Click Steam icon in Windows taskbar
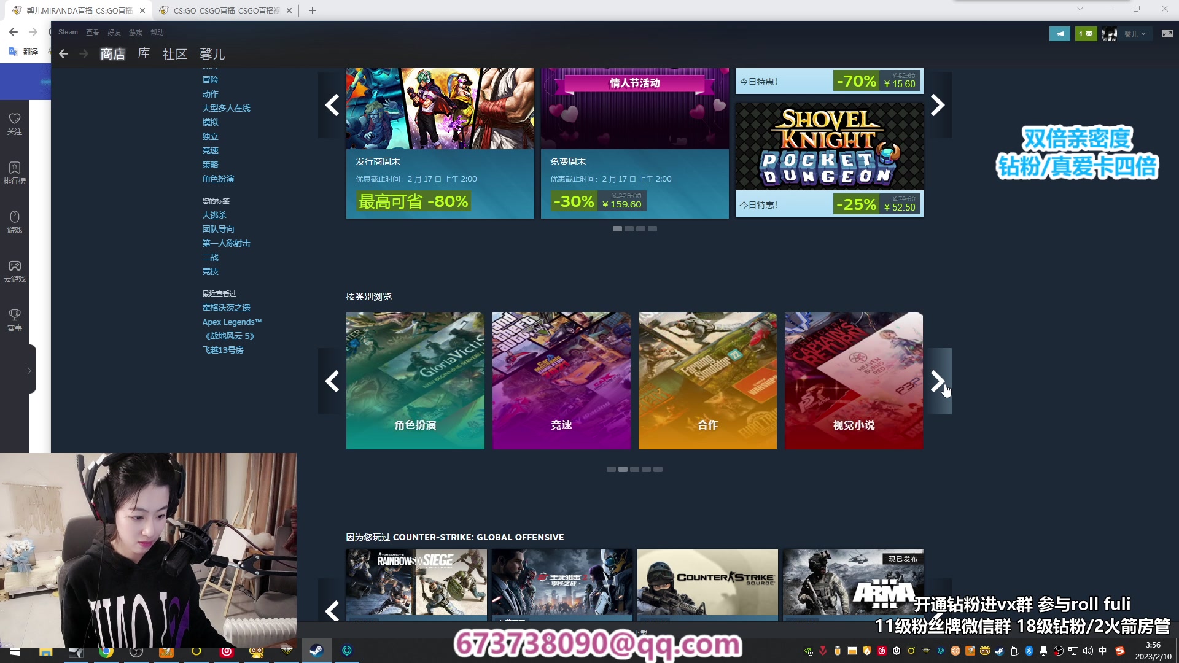This screenshot has width=1179, height=663. pyautogui.click(x=316, y=651)
